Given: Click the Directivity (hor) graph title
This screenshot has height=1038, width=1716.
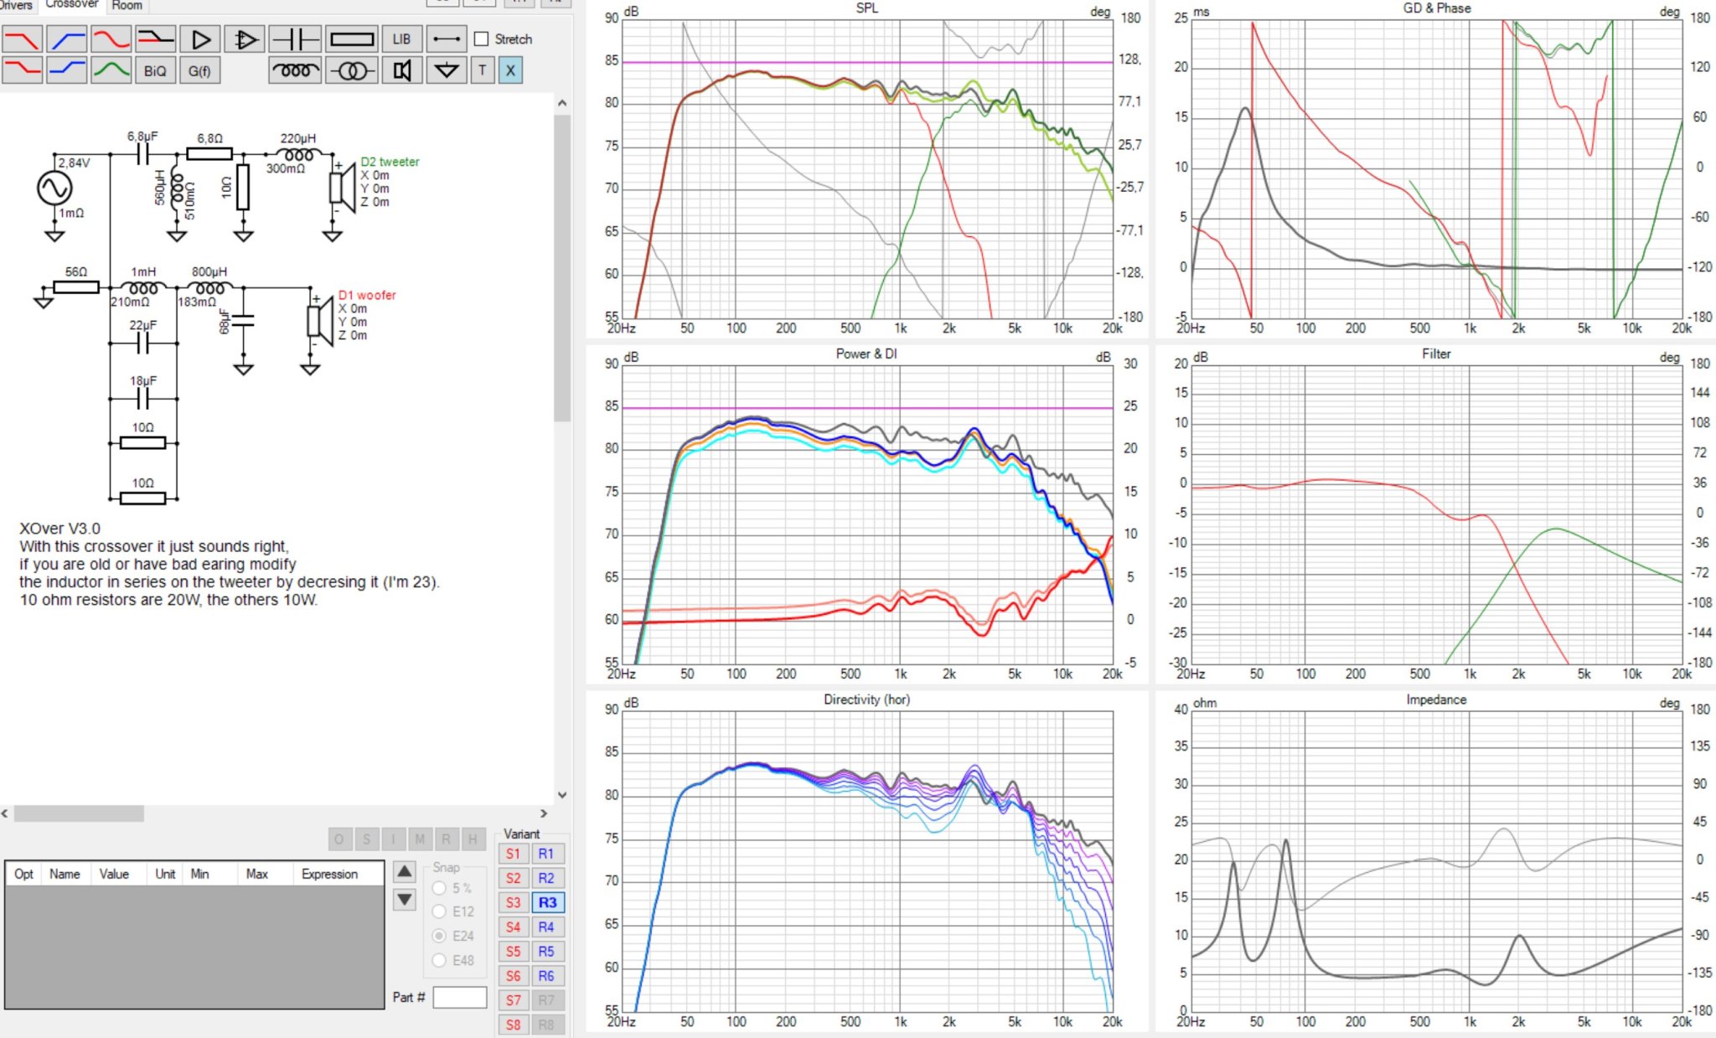Looking at the screenshot, I should tap(866, 700).
